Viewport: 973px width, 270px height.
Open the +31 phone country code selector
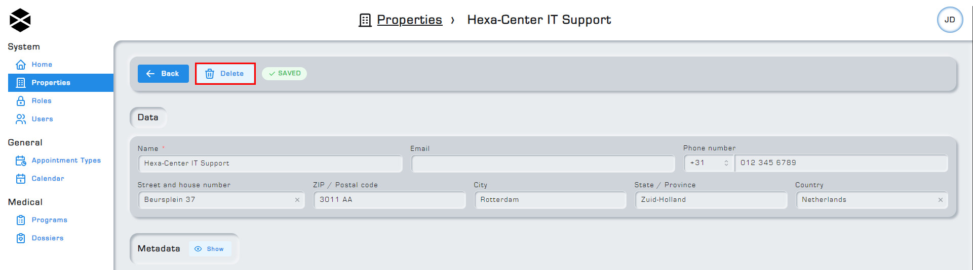point(709,163)
